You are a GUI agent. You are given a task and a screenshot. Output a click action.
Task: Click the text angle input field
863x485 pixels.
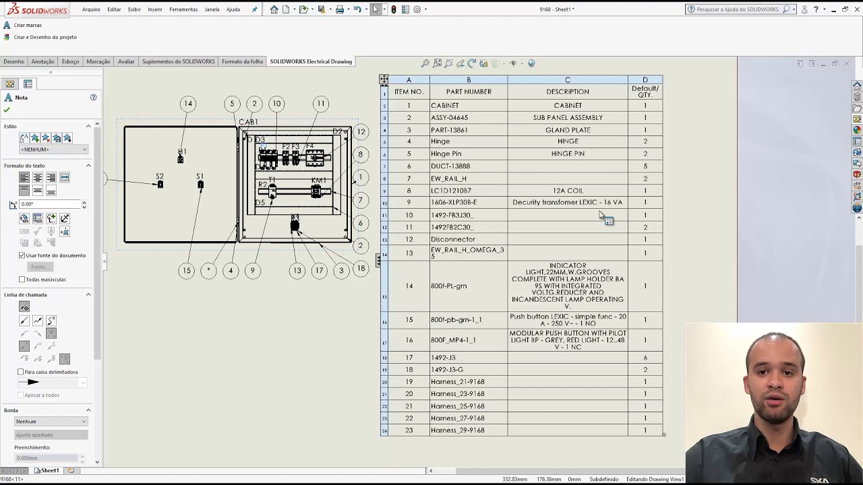pos(49,204)
